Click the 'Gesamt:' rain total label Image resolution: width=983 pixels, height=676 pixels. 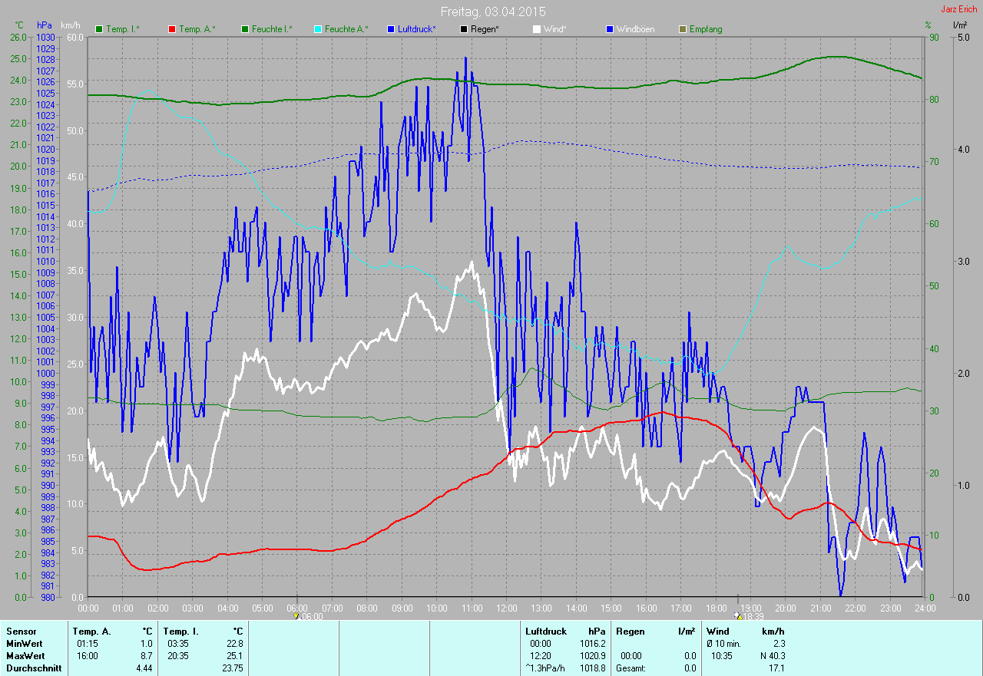(x=631, y=668)
